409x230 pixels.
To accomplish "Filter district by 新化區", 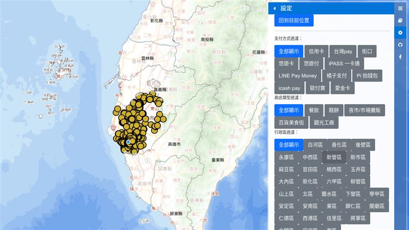I will (x=310, y=182).
